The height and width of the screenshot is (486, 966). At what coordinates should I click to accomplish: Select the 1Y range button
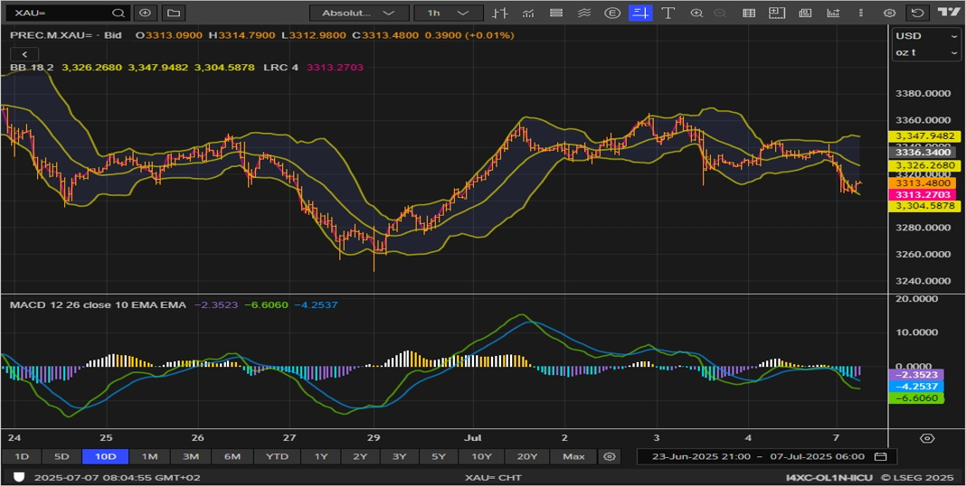pos(321,456)
